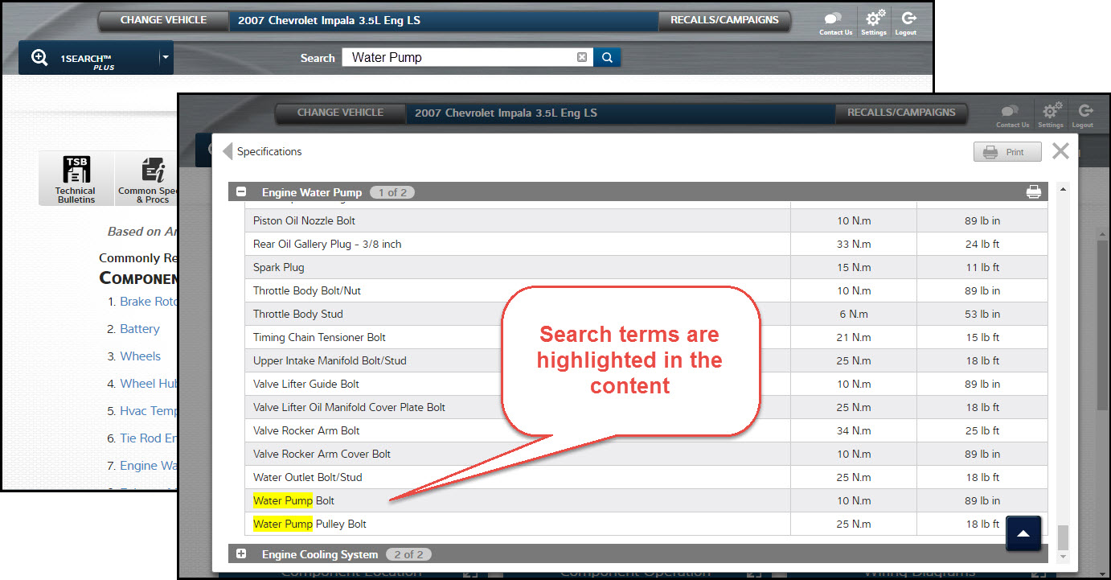Open the Brake Rotor component link
The width and height of the screenshot is (1111, 580).
(148, 302)
